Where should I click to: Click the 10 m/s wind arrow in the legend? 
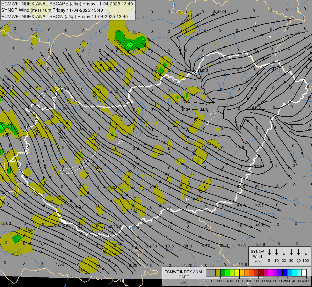point(277,252)
